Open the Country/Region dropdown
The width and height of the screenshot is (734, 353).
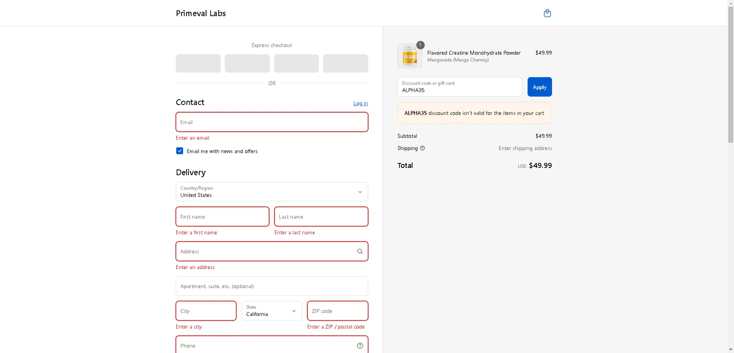pyautogui.click(x=272, y=192)
